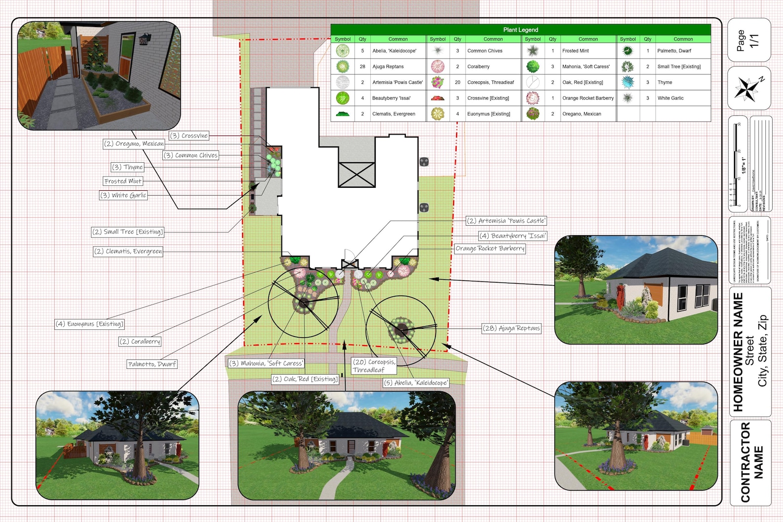
Task: Select the "(3) Mahonia, 'Soft Caress'" callout label
Action: 266,363
